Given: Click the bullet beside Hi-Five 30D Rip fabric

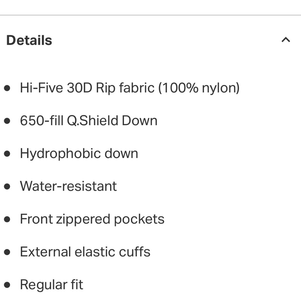Looking at the screenshot, I should 7,88.
